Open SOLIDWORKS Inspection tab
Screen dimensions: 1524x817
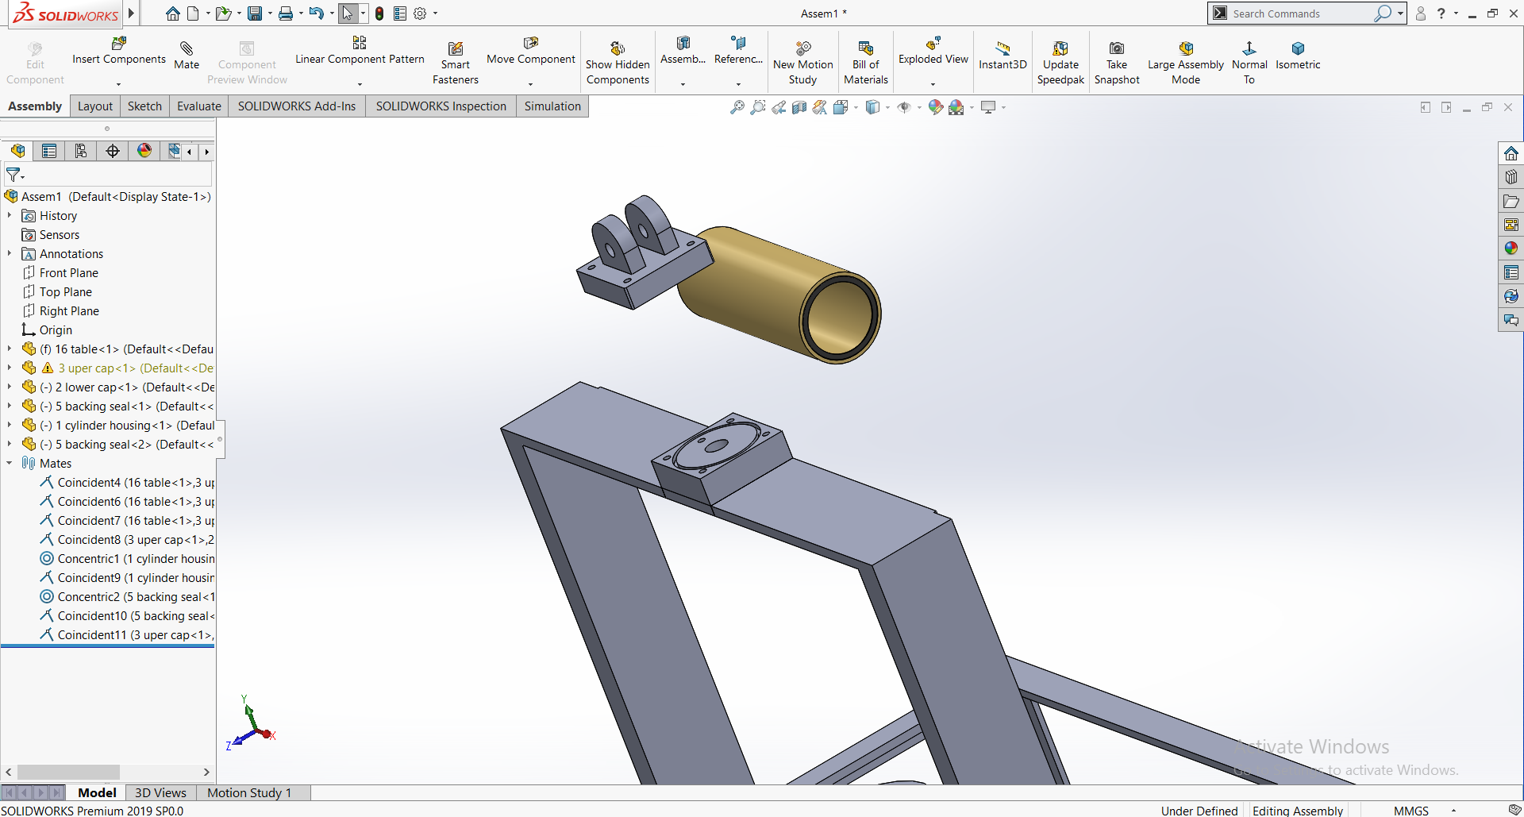[441, 106]
